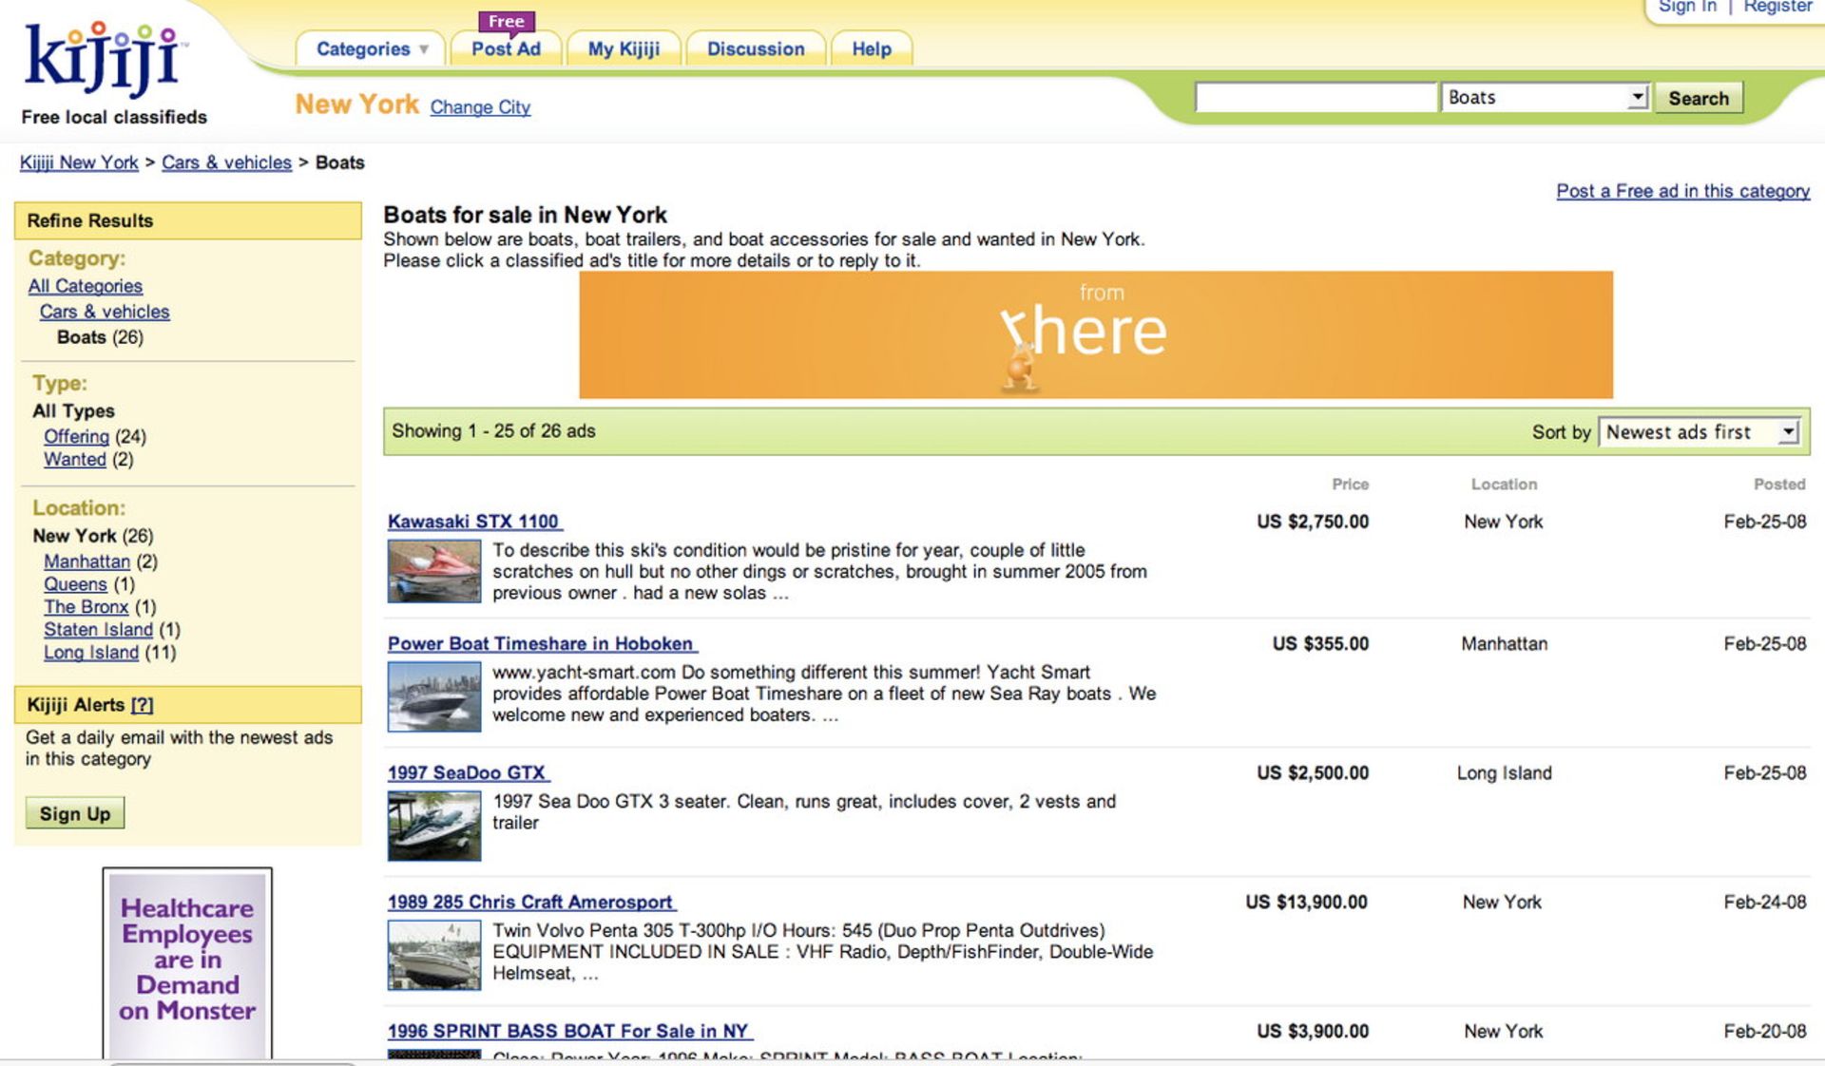
Task: Switch to the Post Ad tab
Action: [x=506, y=49]
